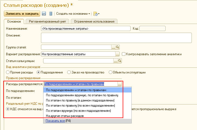Viewport: 197px width, 130px height.
Task: Switch to Регламентированный учет tab
Action: 47,21
